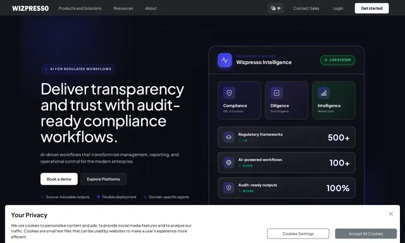405x243 pixels.
Task: Click the Regulatory frameworks layers icon
Action: [228, 137]
